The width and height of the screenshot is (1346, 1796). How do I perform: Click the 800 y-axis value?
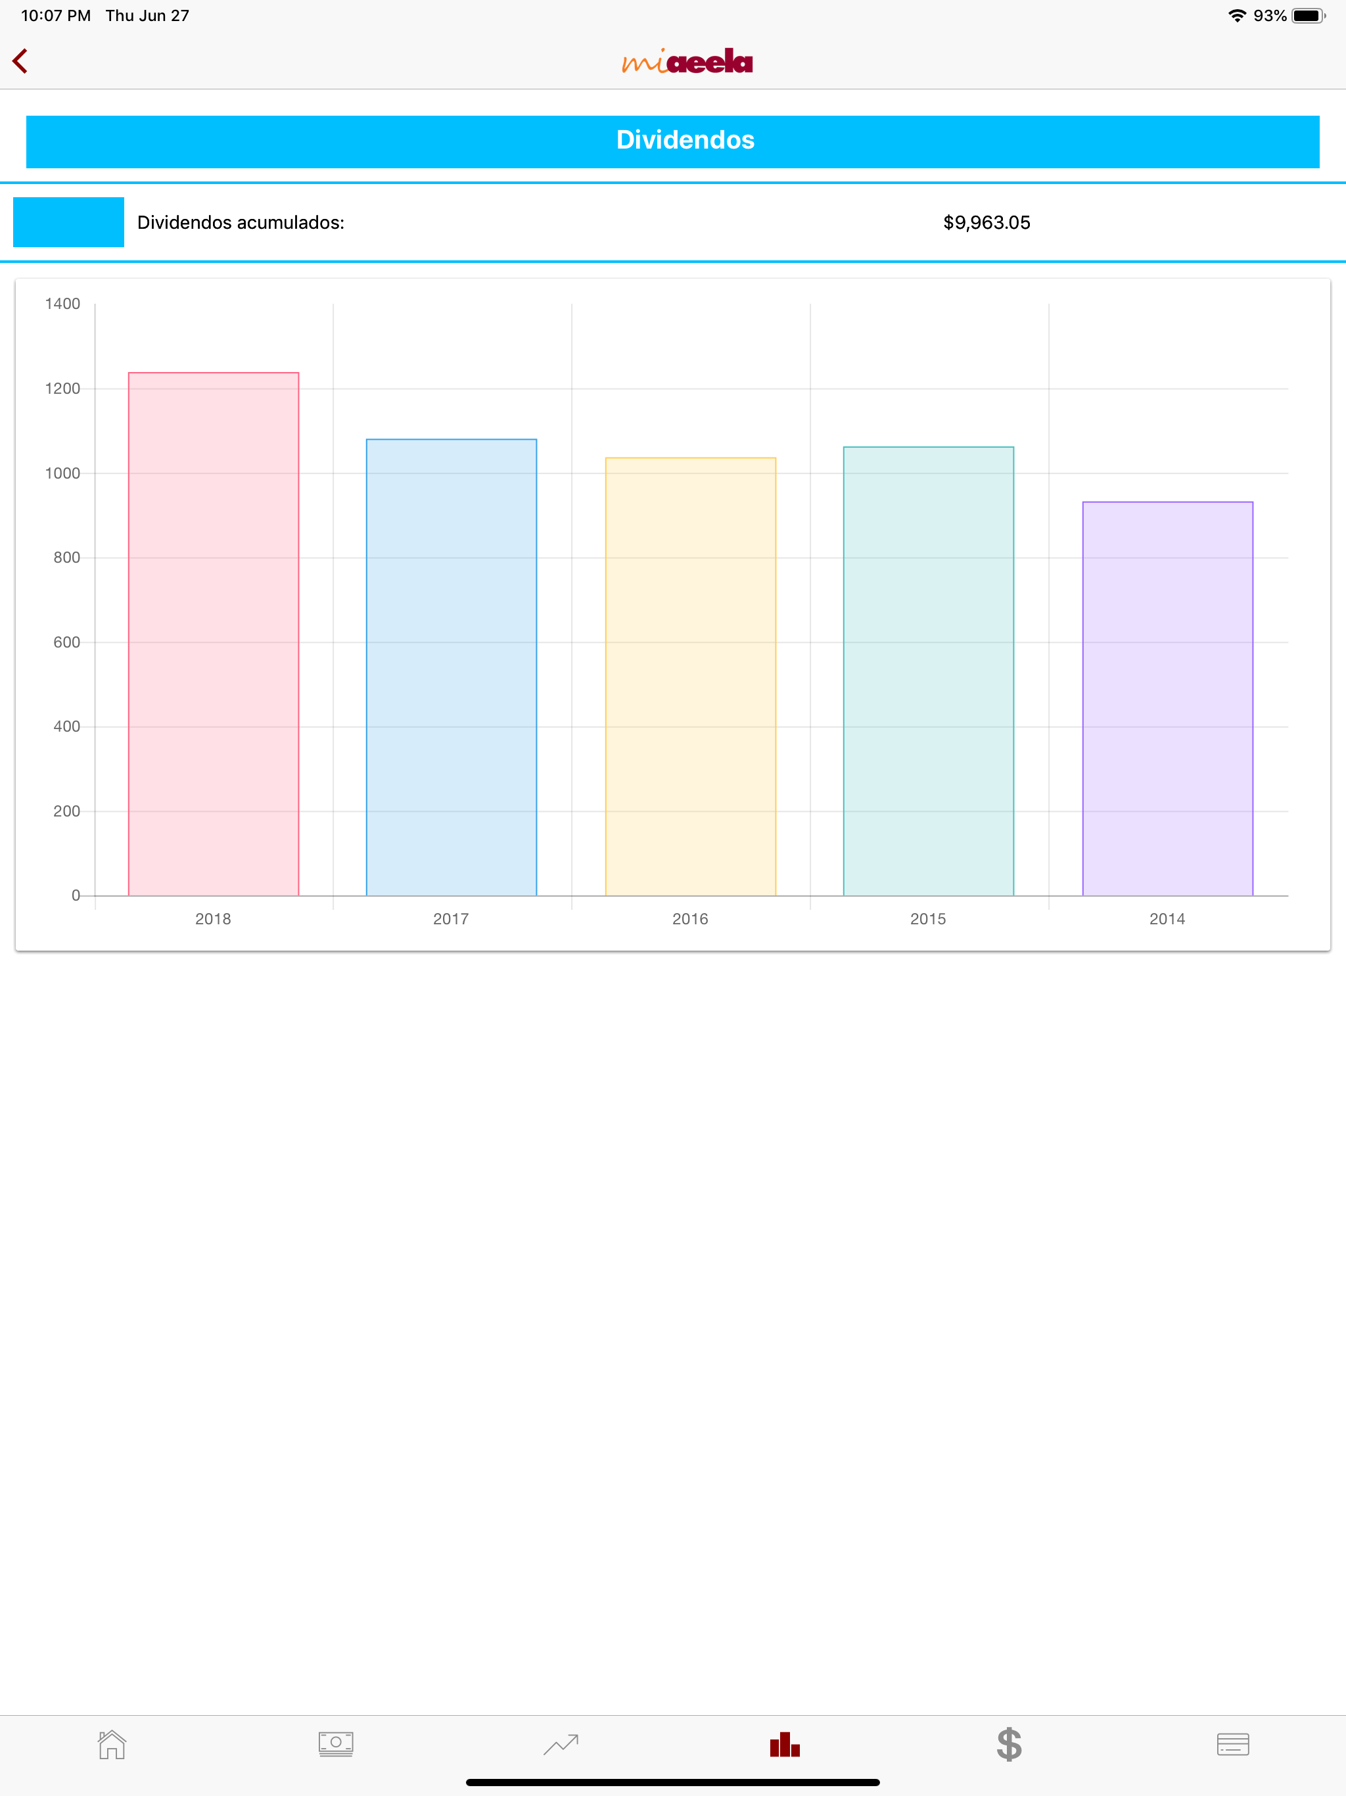[x=66, y=558]
